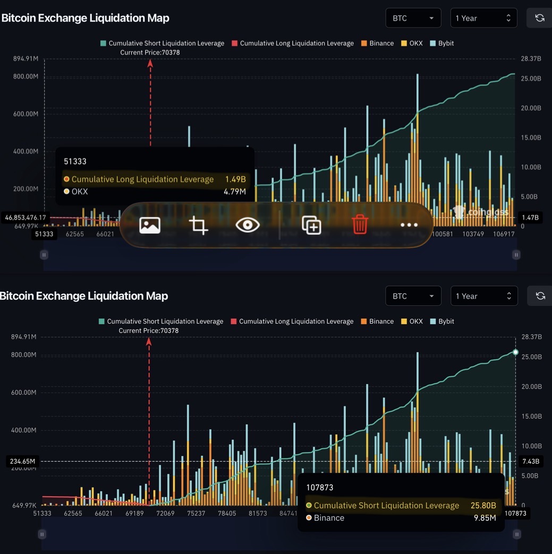Toggle Binance legend in top chart
This screenshot has width=552, height=554.
pos(377,43)
